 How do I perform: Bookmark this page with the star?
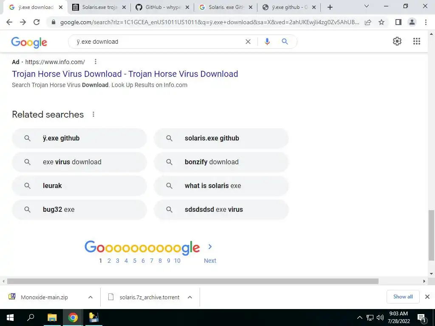[381, 22]
